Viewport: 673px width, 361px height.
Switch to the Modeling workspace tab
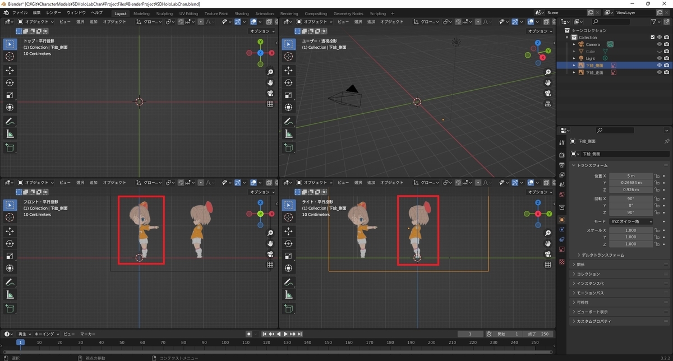(x=141, y=13)
